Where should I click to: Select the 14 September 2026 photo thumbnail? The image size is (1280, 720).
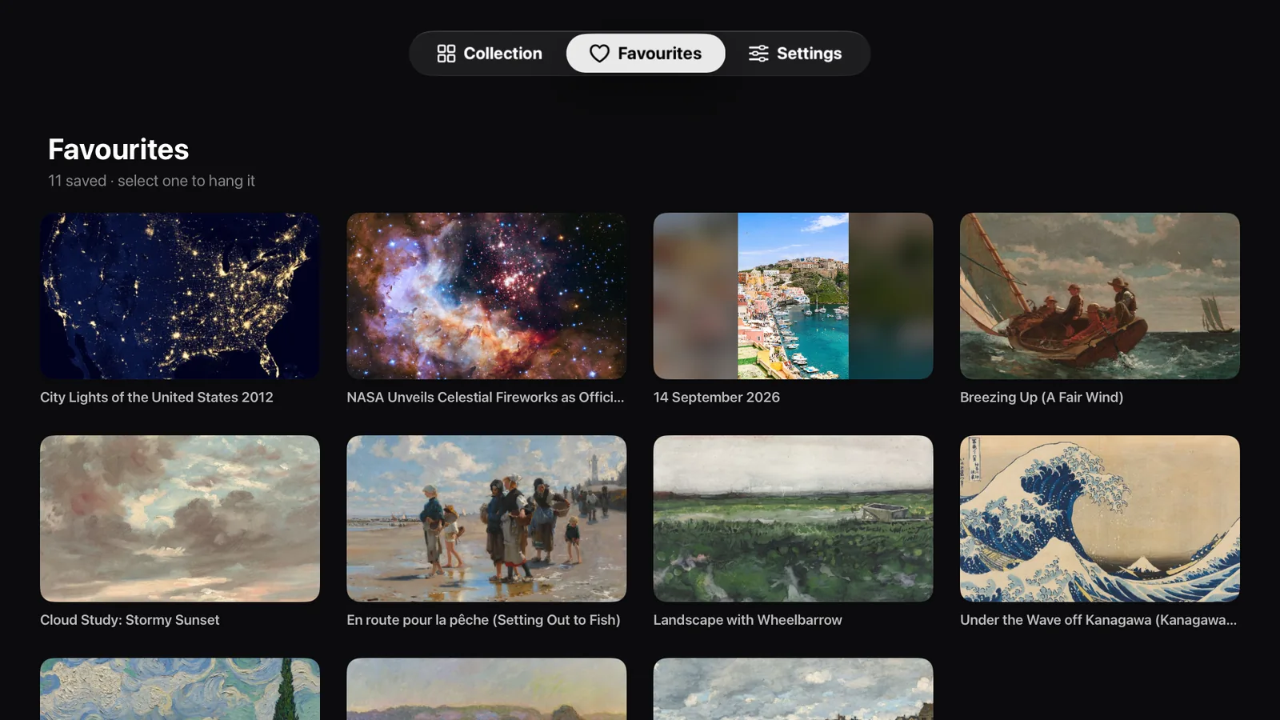tap(793, 296)
